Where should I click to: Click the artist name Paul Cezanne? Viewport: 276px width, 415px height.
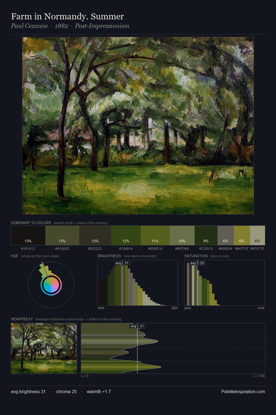pos(29,26)
